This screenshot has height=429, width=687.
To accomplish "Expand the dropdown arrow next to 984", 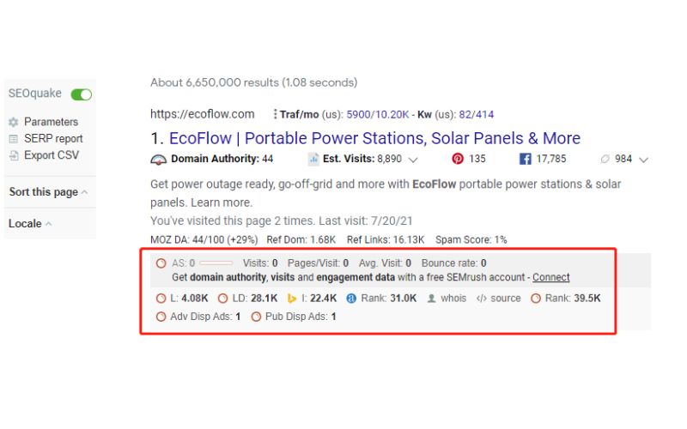I will click(643, 160).
